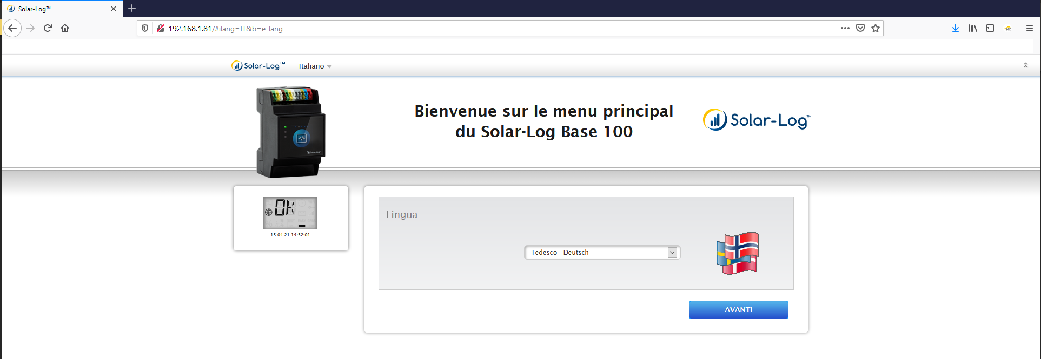
Task: Bookmark this page with the star icon
Action: [876, 28]
